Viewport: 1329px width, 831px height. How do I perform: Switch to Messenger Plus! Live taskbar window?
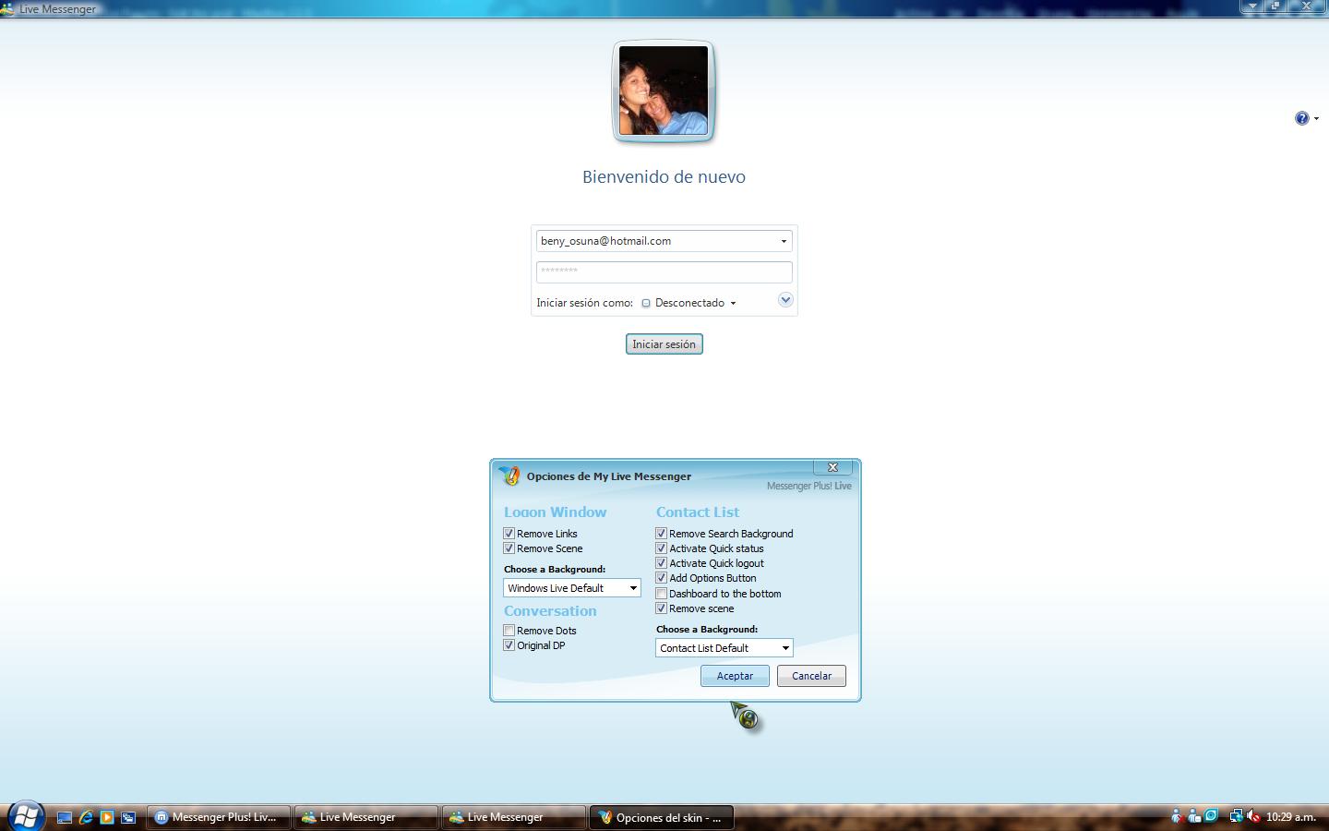point(217,817)
